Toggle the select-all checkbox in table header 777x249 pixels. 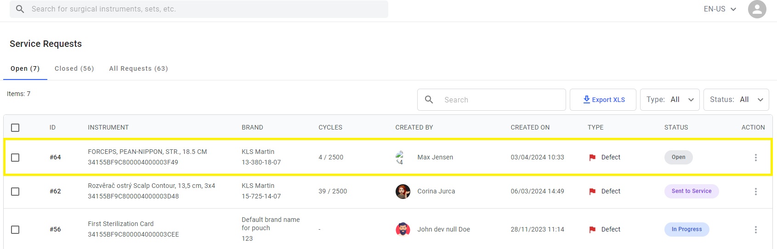pos(15,128)
